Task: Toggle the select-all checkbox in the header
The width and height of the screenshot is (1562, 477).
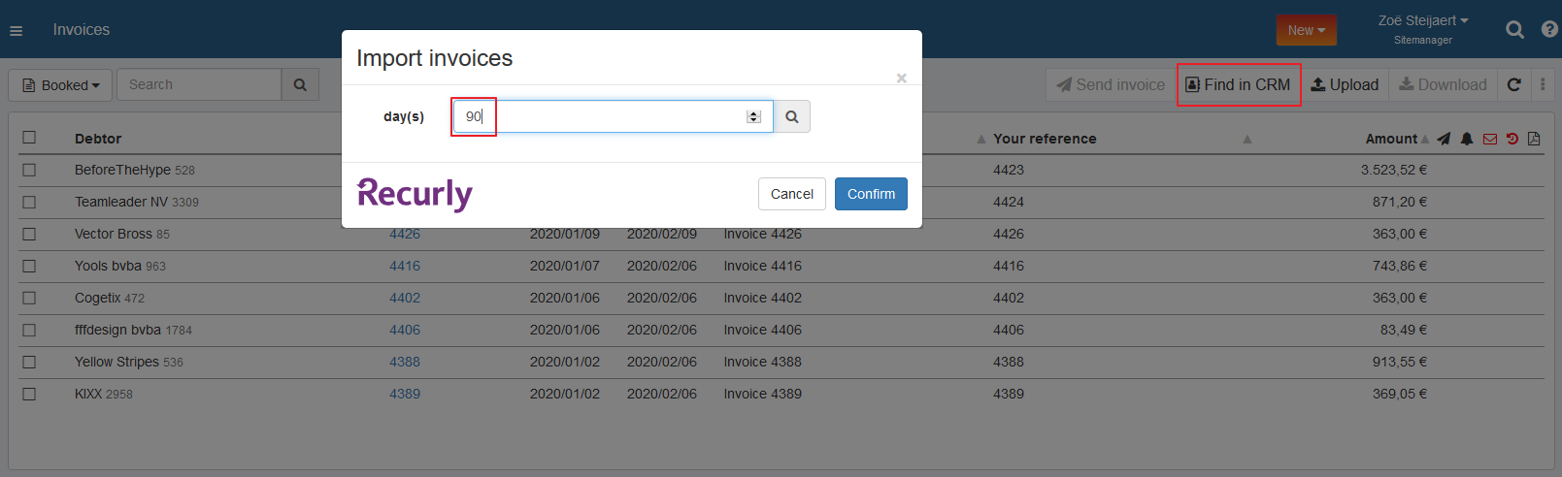Action: (x=29, y=138)
